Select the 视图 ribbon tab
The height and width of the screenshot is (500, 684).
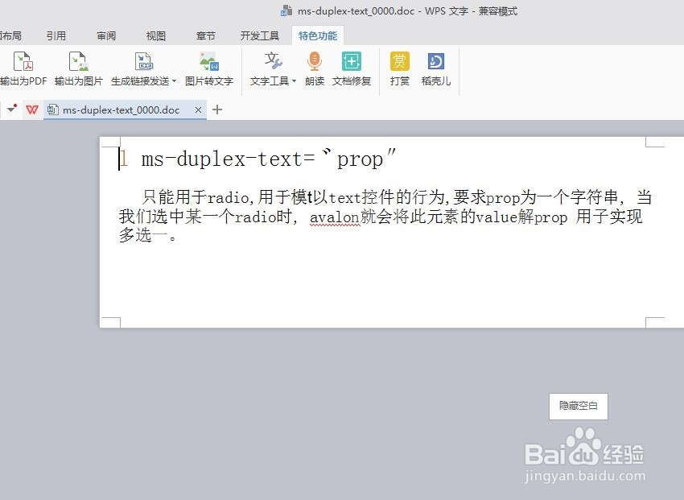pyautogui.click(x=155, y=35)
